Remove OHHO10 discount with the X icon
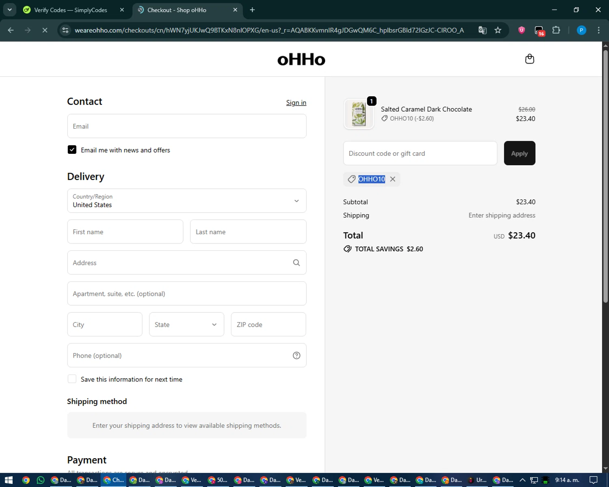The height and width of the screenshot is (487, 609). point(393,179)
